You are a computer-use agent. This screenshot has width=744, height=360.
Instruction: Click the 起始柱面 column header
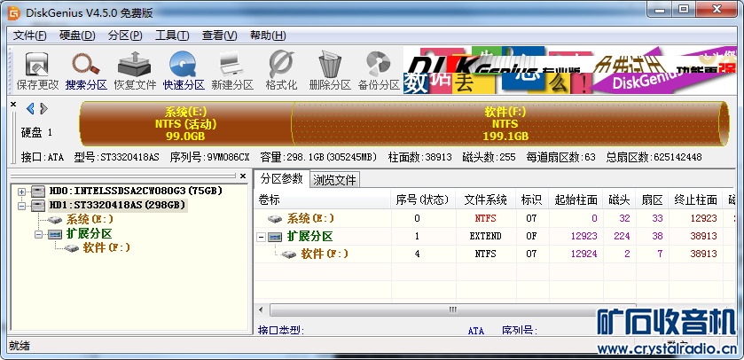pos(576,200)
